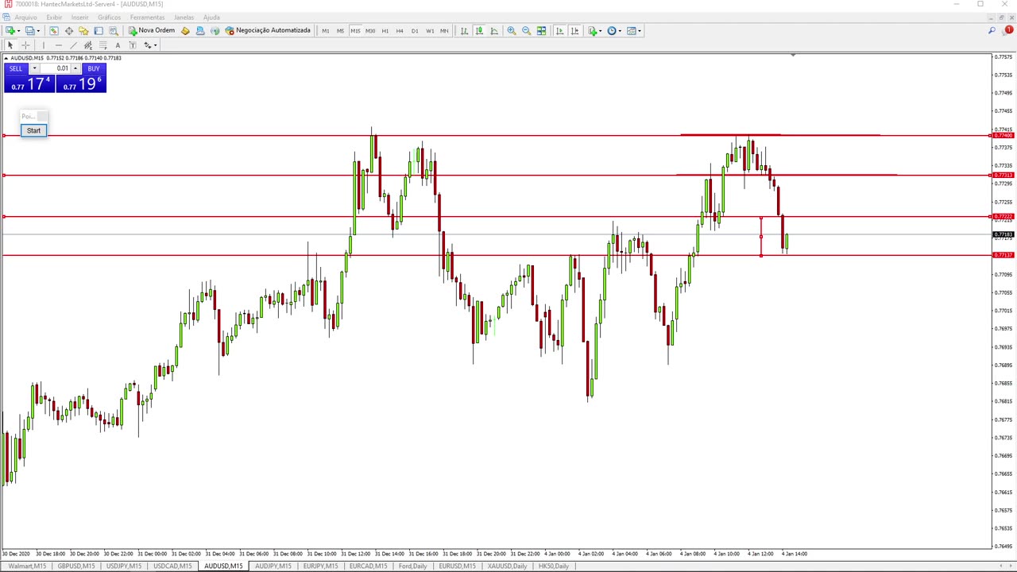Viewport: 1017px width, 572px height.
Task: Open the Gráficos menu
Action: click(x=109, y=17)
